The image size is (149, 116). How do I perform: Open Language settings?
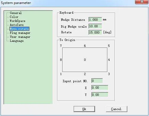pos(17,41)
